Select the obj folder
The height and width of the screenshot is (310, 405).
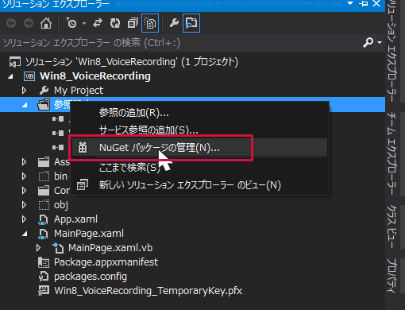click(61, 205)
